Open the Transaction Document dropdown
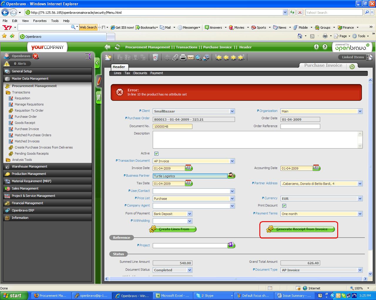The height and width of the screenshot is (300, 376). pyautogui.click(x=232, y=161)
